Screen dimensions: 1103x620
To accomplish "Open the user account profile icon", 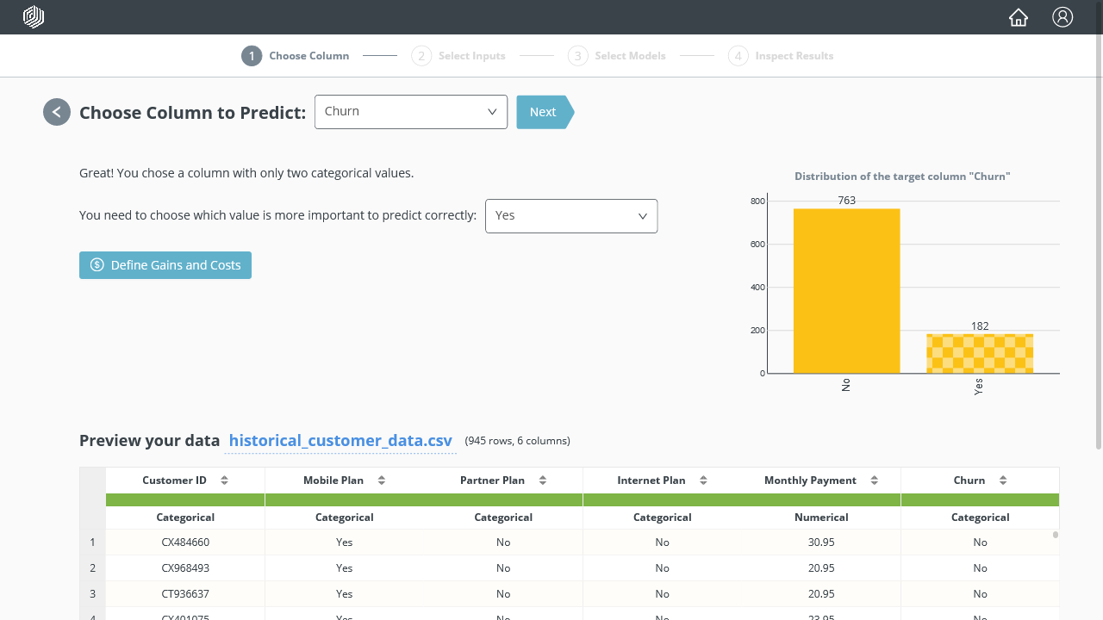I will click(x=1062, y=17).
